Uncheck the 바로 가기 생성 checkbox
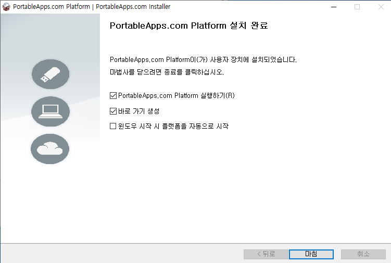Viewport: 391px width, 263px height. point(113,111)
